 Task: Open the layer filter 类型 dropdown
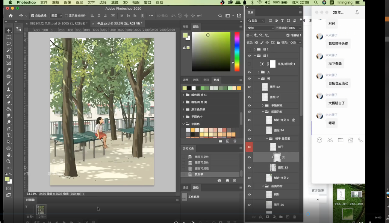[x=256, y=21]
